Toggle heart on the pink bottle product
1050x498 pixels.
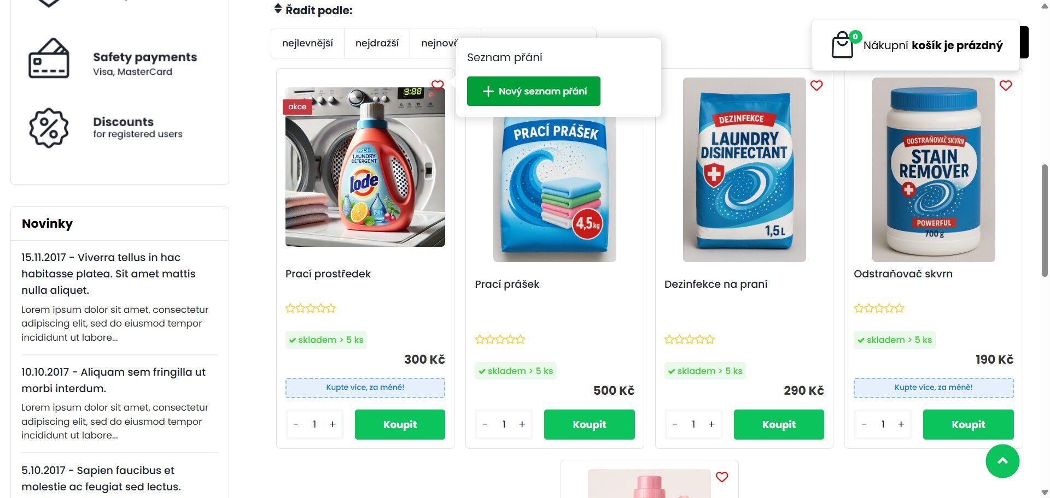click(x=722, y=477)
